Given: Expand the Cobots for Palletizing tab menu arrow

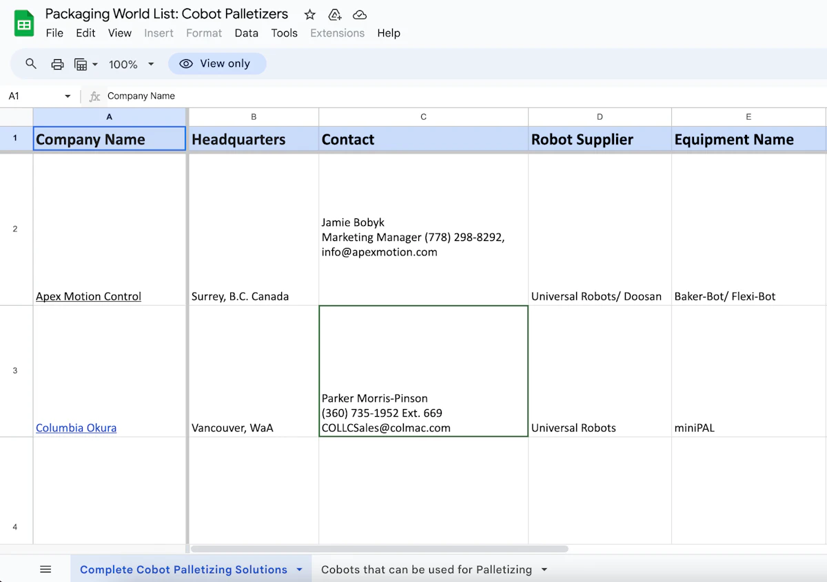Looking at the screenshot, I should tap(544, 570).
